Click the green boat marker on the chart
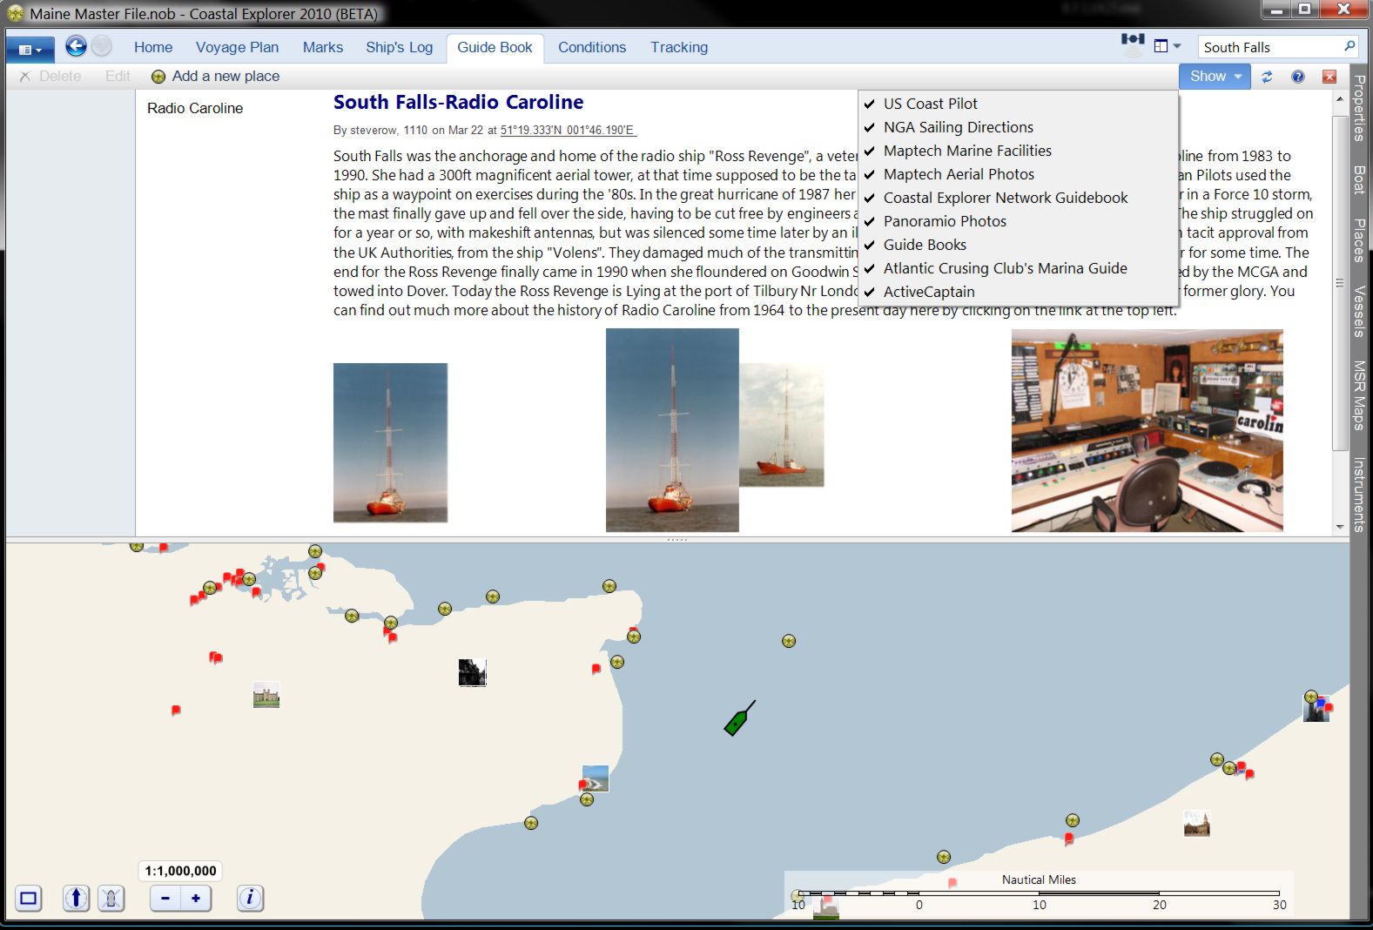The width and height of the screenshot is (1373, 930). pos(739,718)
